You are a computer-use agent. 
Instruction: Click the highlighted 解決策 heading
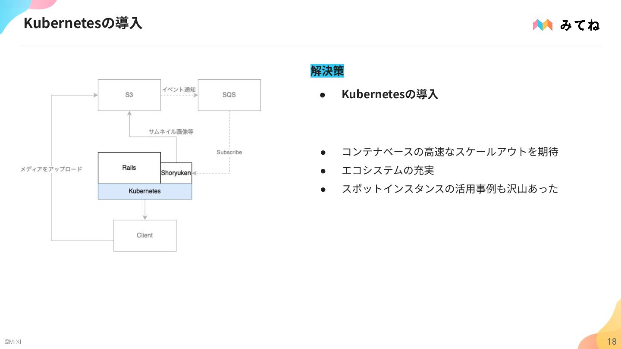pyautogui.click(x=327, y=71)
